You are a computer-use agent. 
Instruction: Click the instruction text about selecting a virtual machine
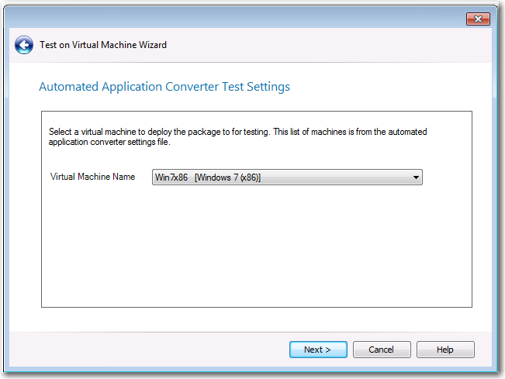tap(237, 136)
